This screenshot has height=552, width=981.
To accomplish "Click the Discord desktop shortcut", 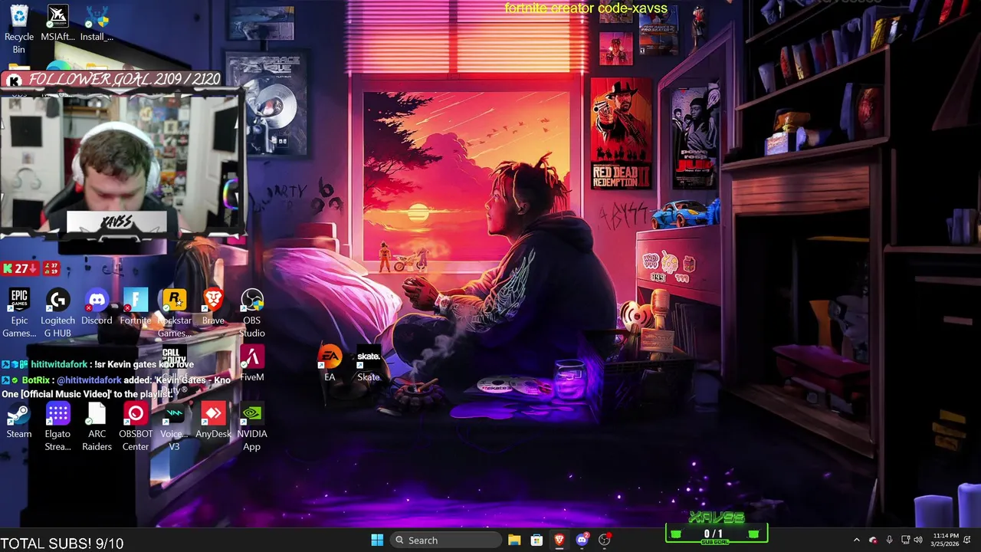I will (x=97, y=307).
